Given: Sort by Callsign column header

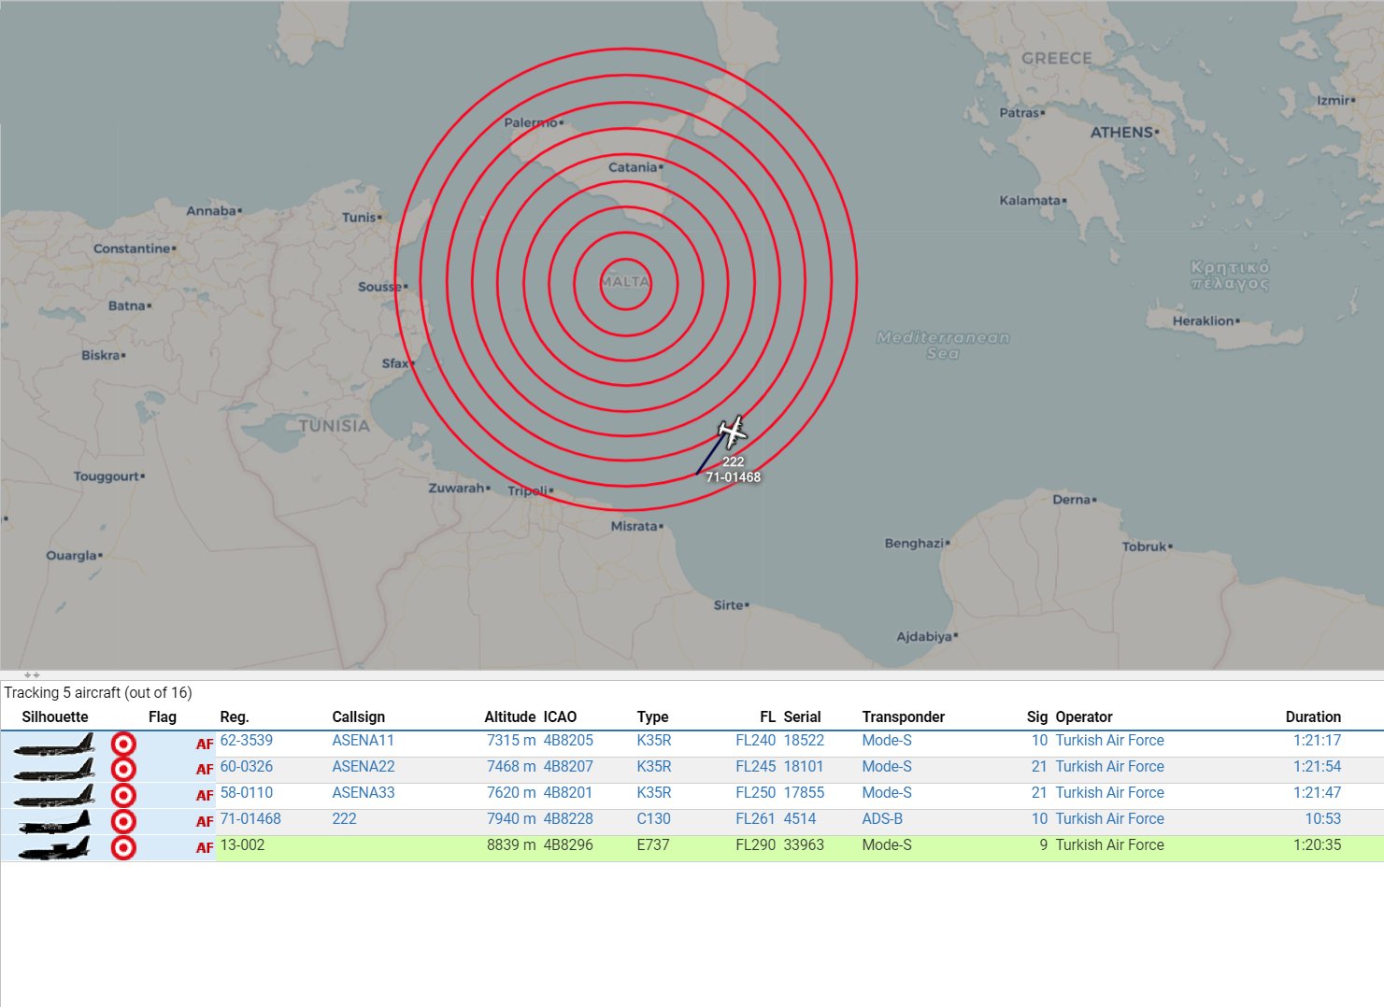Looking at the screenshot, I should click(x=359, y=716).
